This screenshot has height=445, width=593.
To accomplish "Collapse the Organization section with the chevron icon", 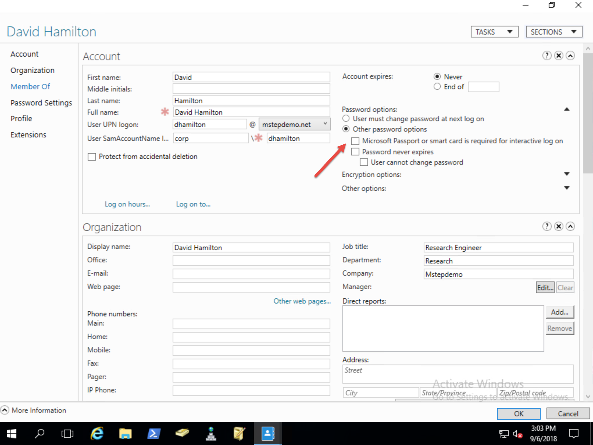I will 570,226.
